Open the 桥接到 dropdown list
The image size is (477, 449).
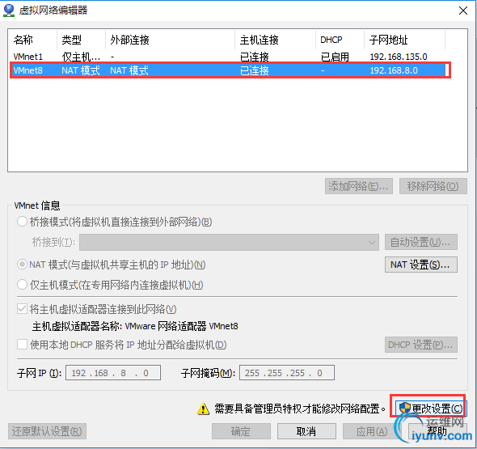click(x=229, y=243)
